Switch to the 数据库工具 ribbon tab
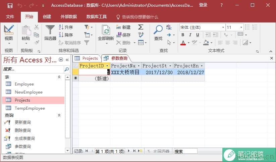This screenshot has width=276, height=162. click(97, 17)
